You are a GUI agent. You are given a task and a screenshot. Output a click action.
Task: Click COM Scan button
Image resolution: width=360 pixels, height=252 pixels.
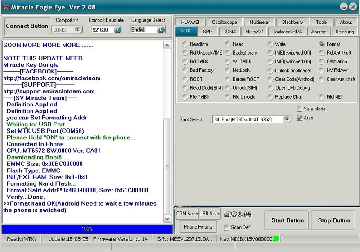[x=187, y=214]
